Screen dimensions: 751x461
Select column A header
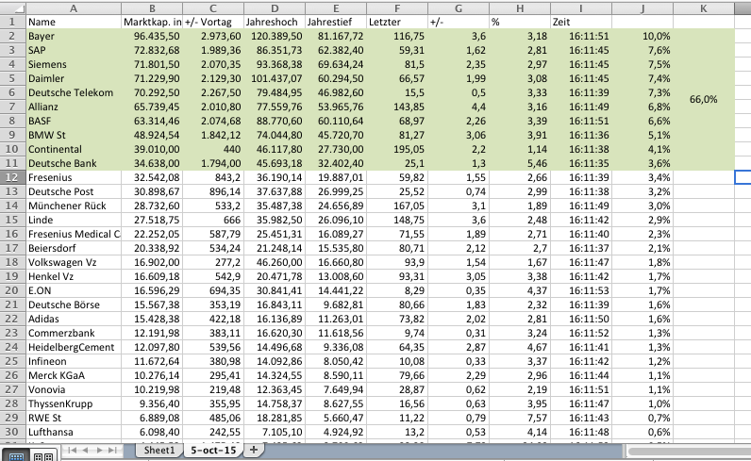[74, 8]
